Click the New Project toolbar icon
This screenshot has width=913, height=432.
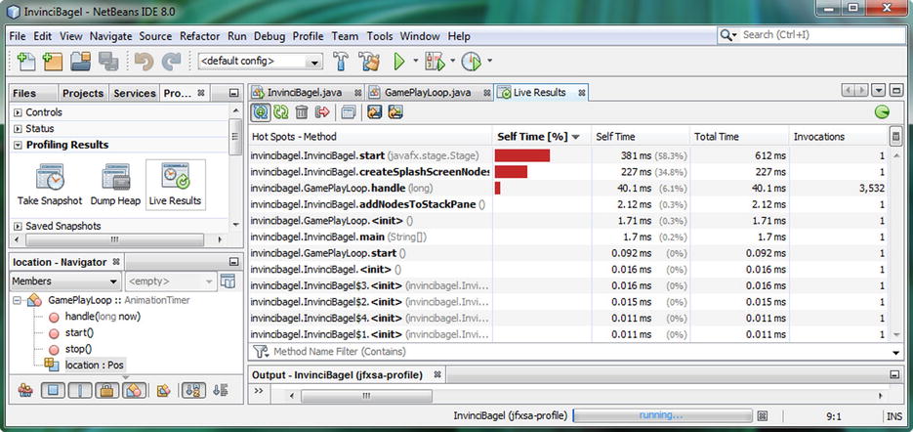pyautogui.click(x=52, y=61)
